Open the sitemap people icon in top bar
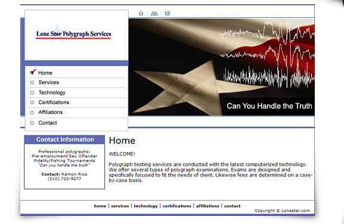This screenshot has width=344, height=224. pyautogui.click(x=154, y=13)
